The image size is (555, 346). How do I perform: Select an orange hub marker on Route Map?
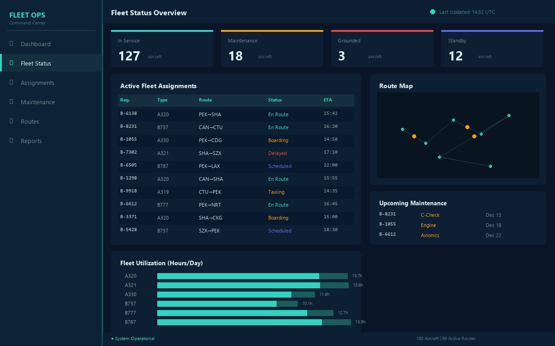pyautogui.click(x=467, y=126)
